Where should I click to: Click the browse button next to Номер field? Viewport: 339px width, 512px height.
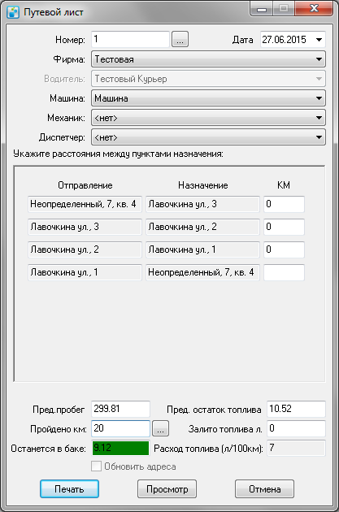(180, 40)
